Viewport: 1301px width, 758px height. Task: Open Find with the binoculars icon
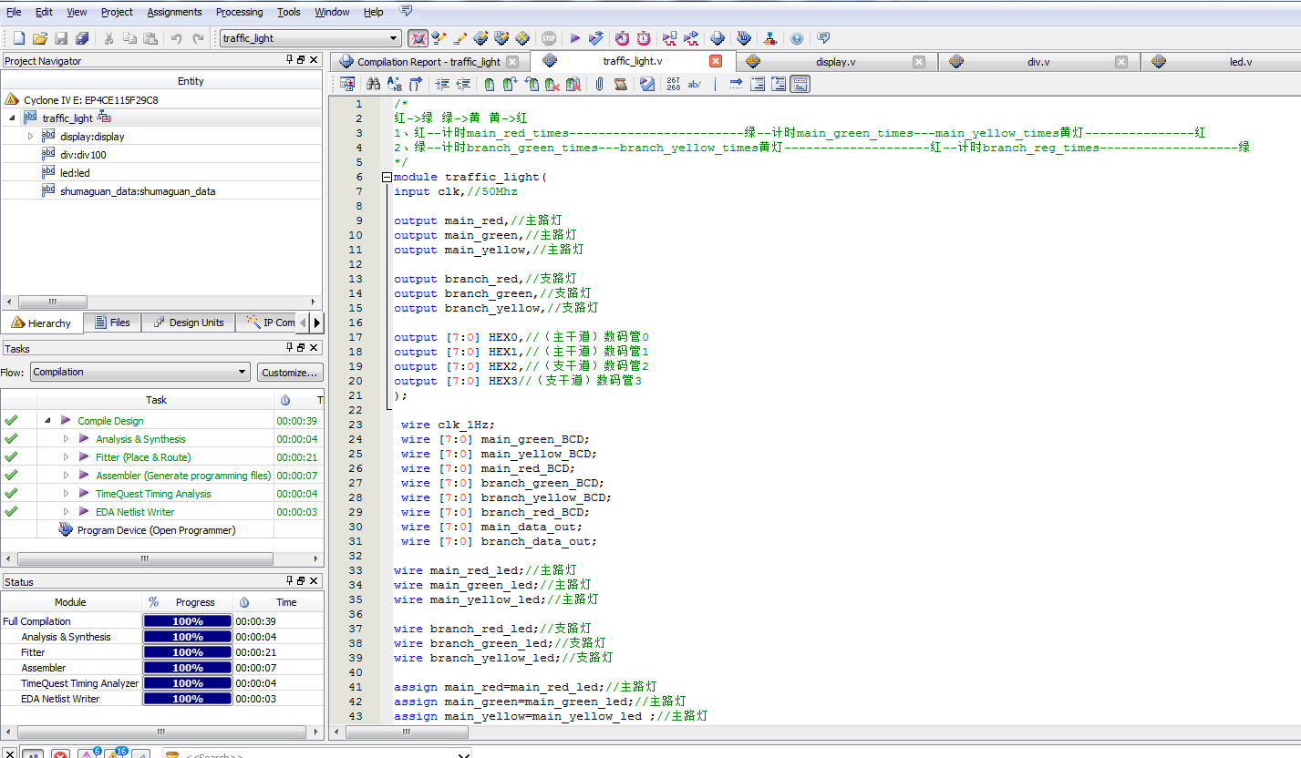coord(373,84)
